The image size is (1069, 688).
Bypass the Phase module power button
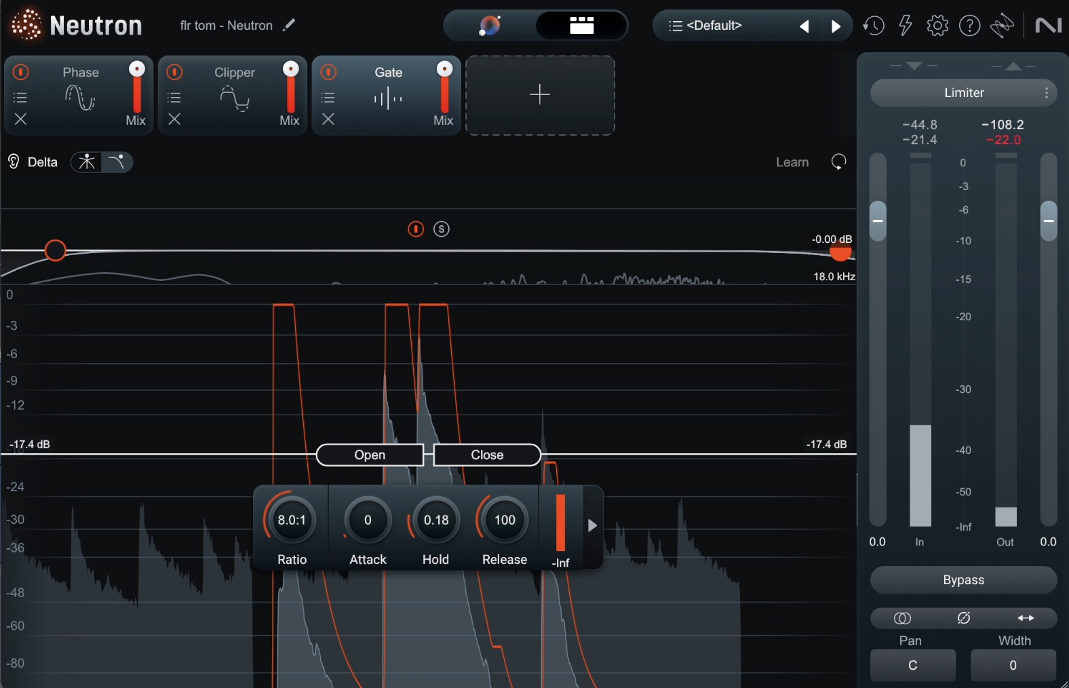[x=21, y=72]
